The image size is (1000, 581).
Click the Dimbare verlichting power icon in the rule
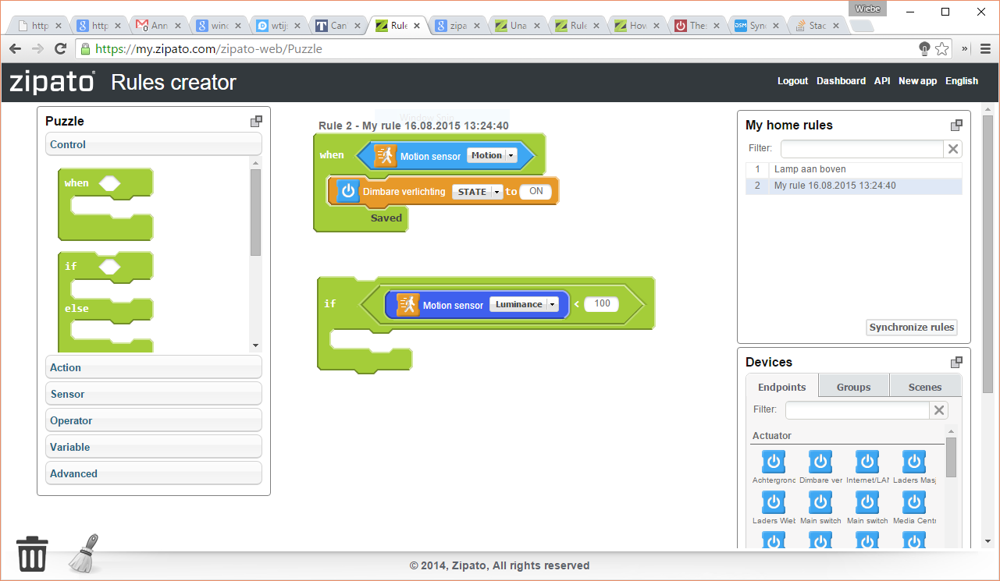pos(348,191)
